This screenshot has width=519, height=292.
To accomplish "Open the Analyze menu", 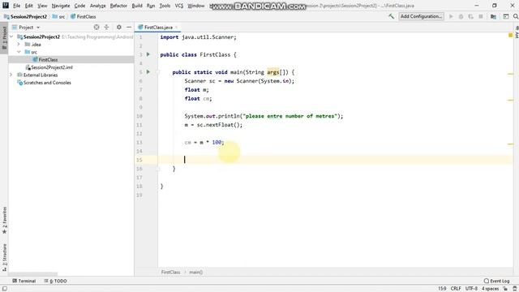I will (x=97, y=6).
